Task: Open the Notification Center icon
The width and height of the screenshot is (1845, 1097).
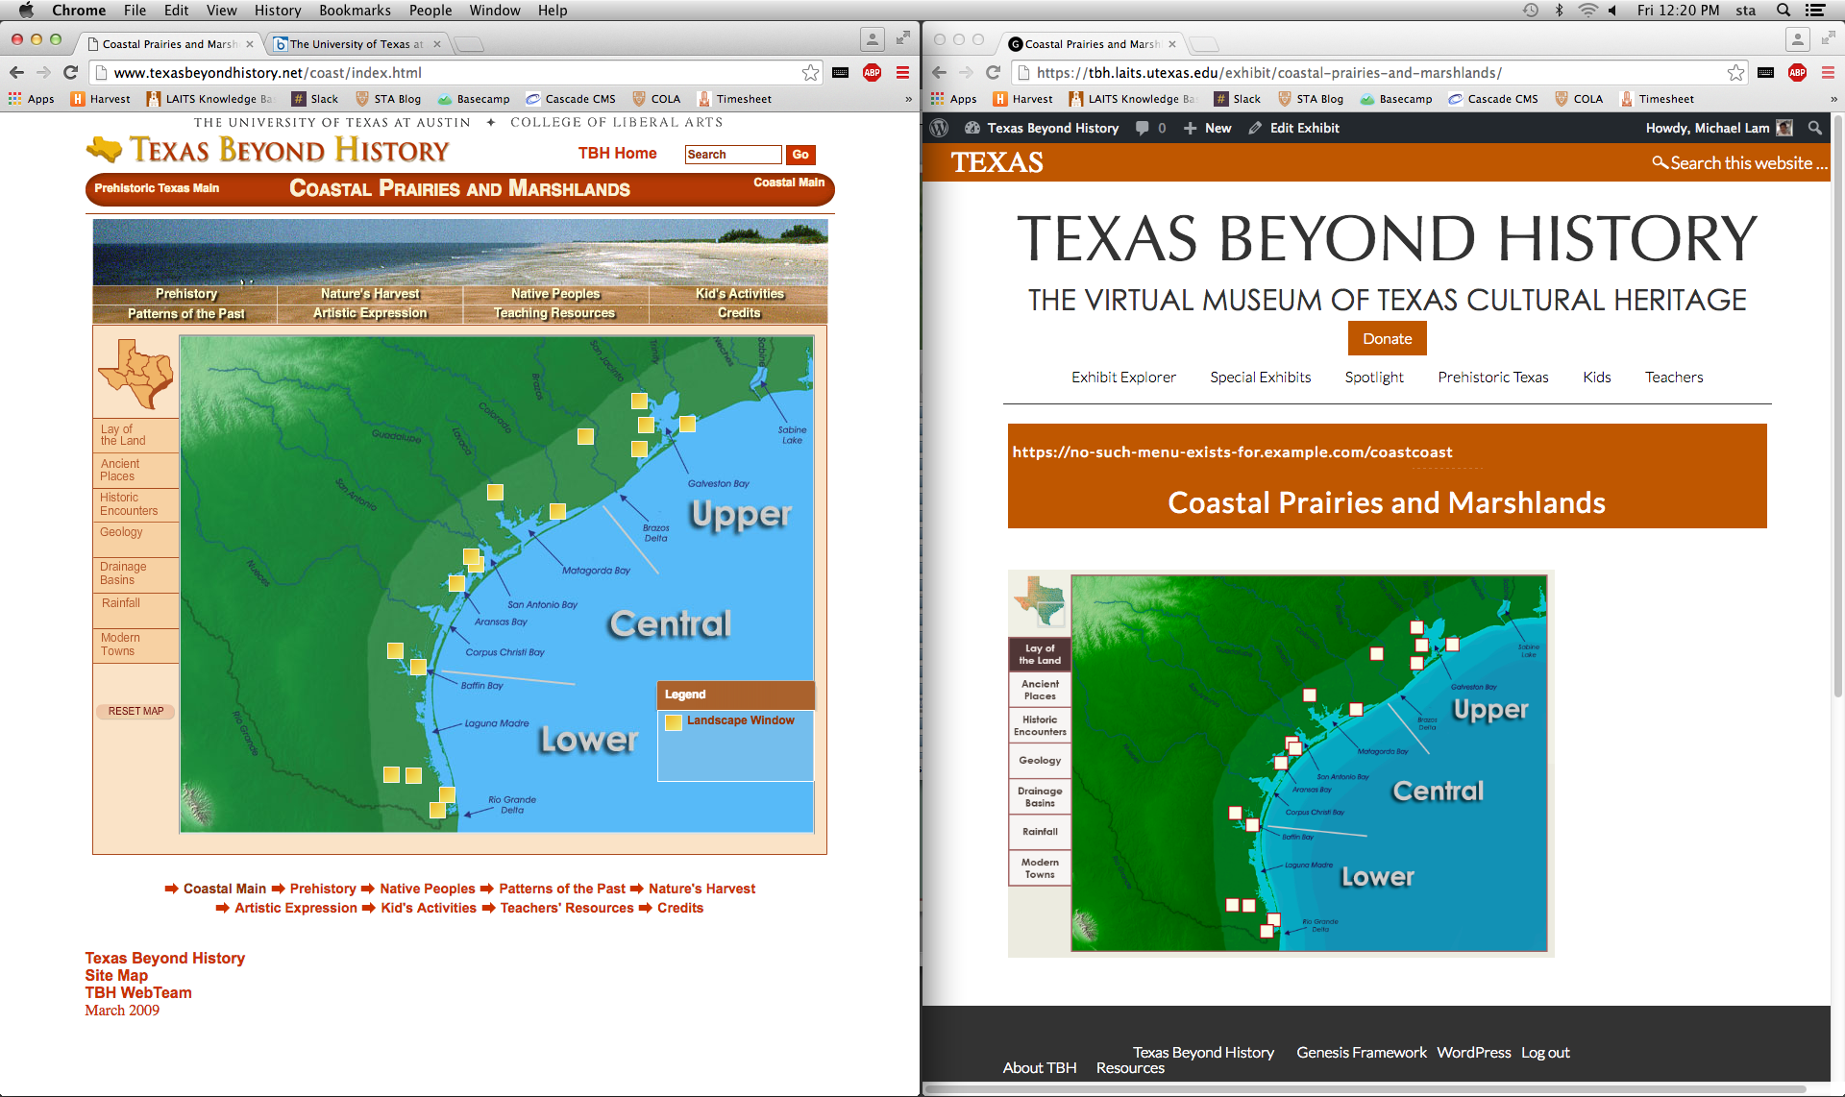Action: click(x=1815, y=11)
